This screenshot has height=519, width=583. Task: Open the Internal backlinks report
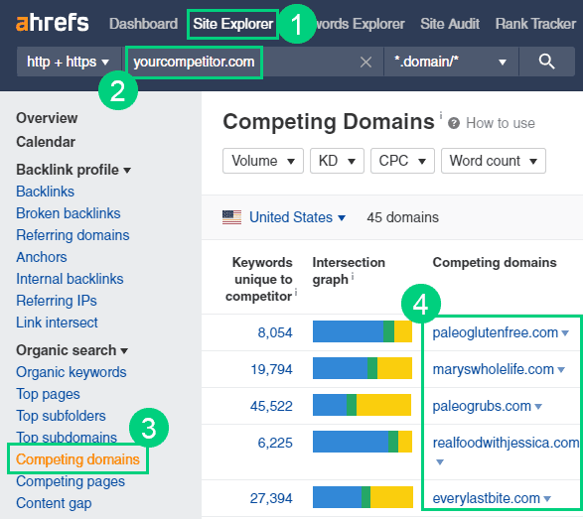[70, 279]
